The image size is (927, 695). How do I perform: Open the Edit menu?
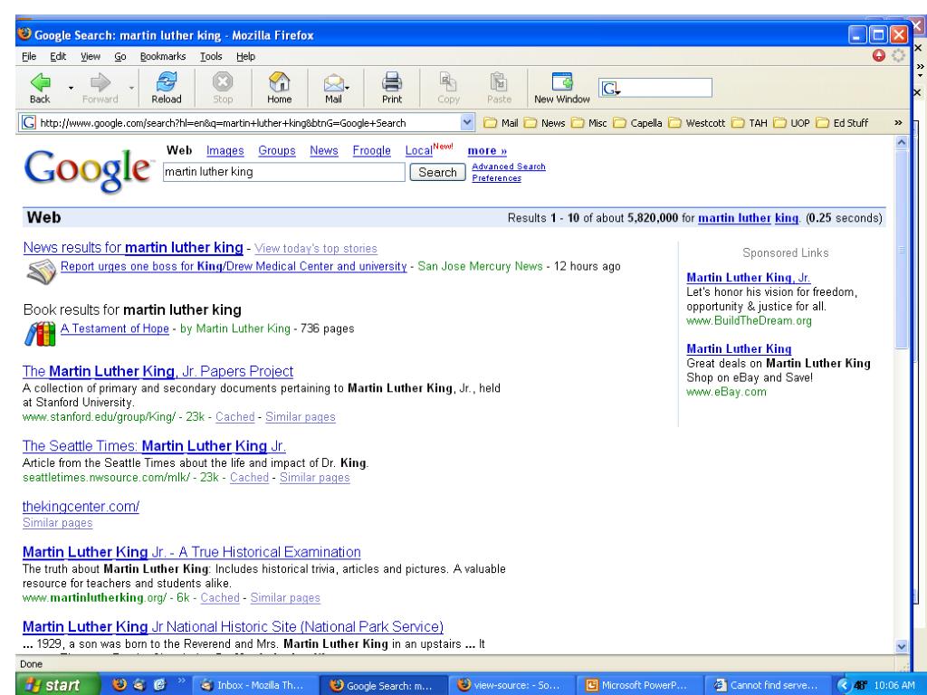[x=58, y=56]
